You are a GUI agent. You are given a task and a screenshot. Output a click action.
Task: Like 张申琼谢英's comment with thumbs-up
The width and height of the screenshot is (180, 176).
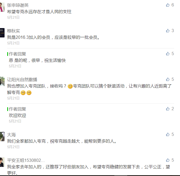(168, 5)
